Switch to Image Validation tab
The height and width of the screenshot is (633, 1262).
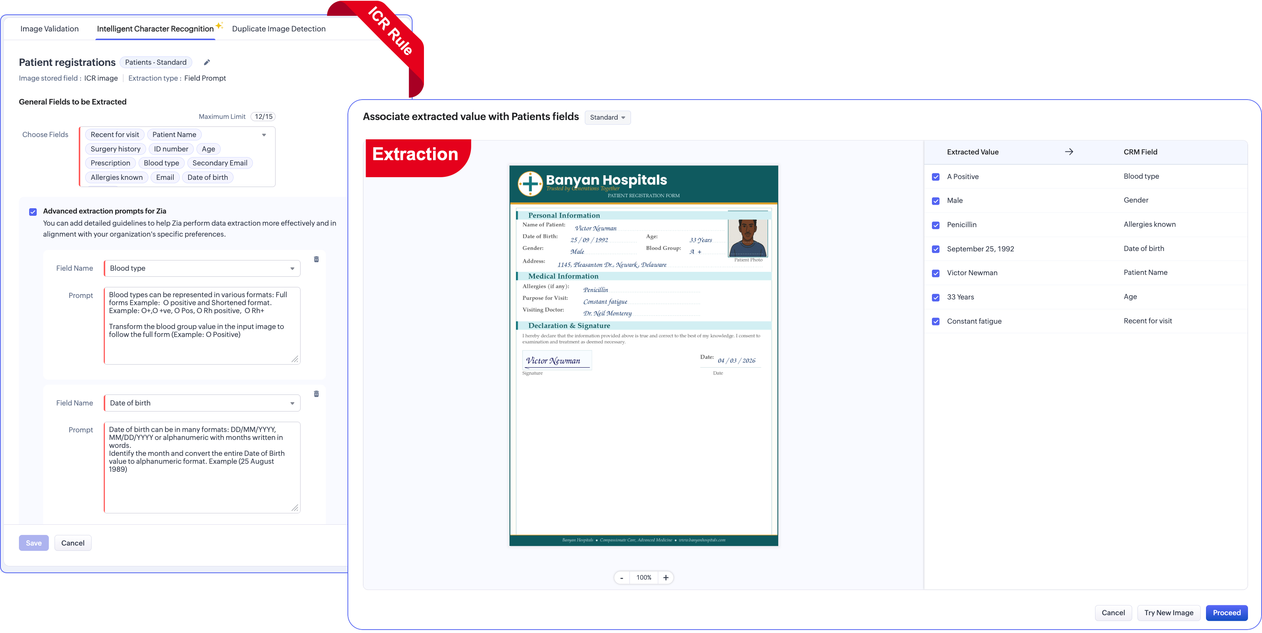(x=50, y=29)
